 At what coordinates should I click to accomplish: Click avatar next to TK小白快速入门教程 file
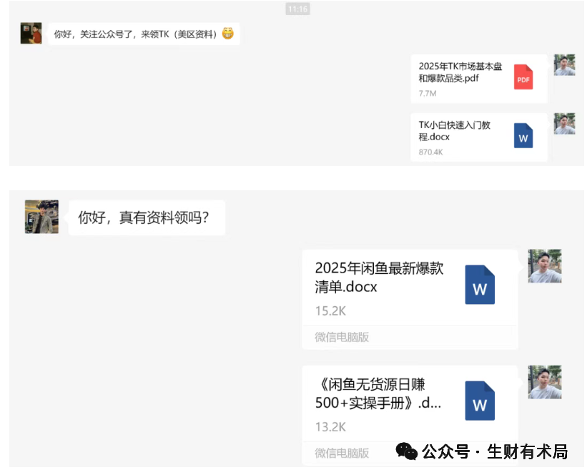pyautogui.click(x=564, y=124)
